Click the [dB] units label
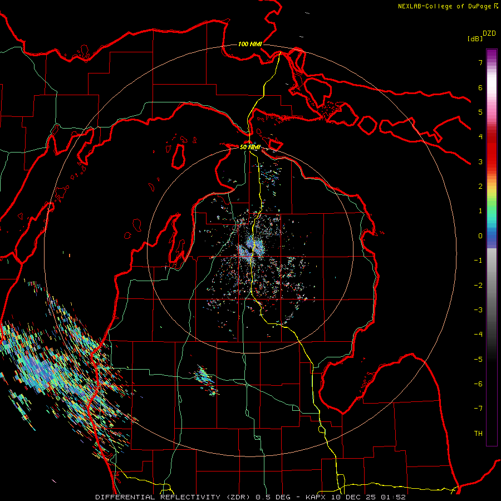The height and width of the screenshot is (501, 501). coord(475,38)
